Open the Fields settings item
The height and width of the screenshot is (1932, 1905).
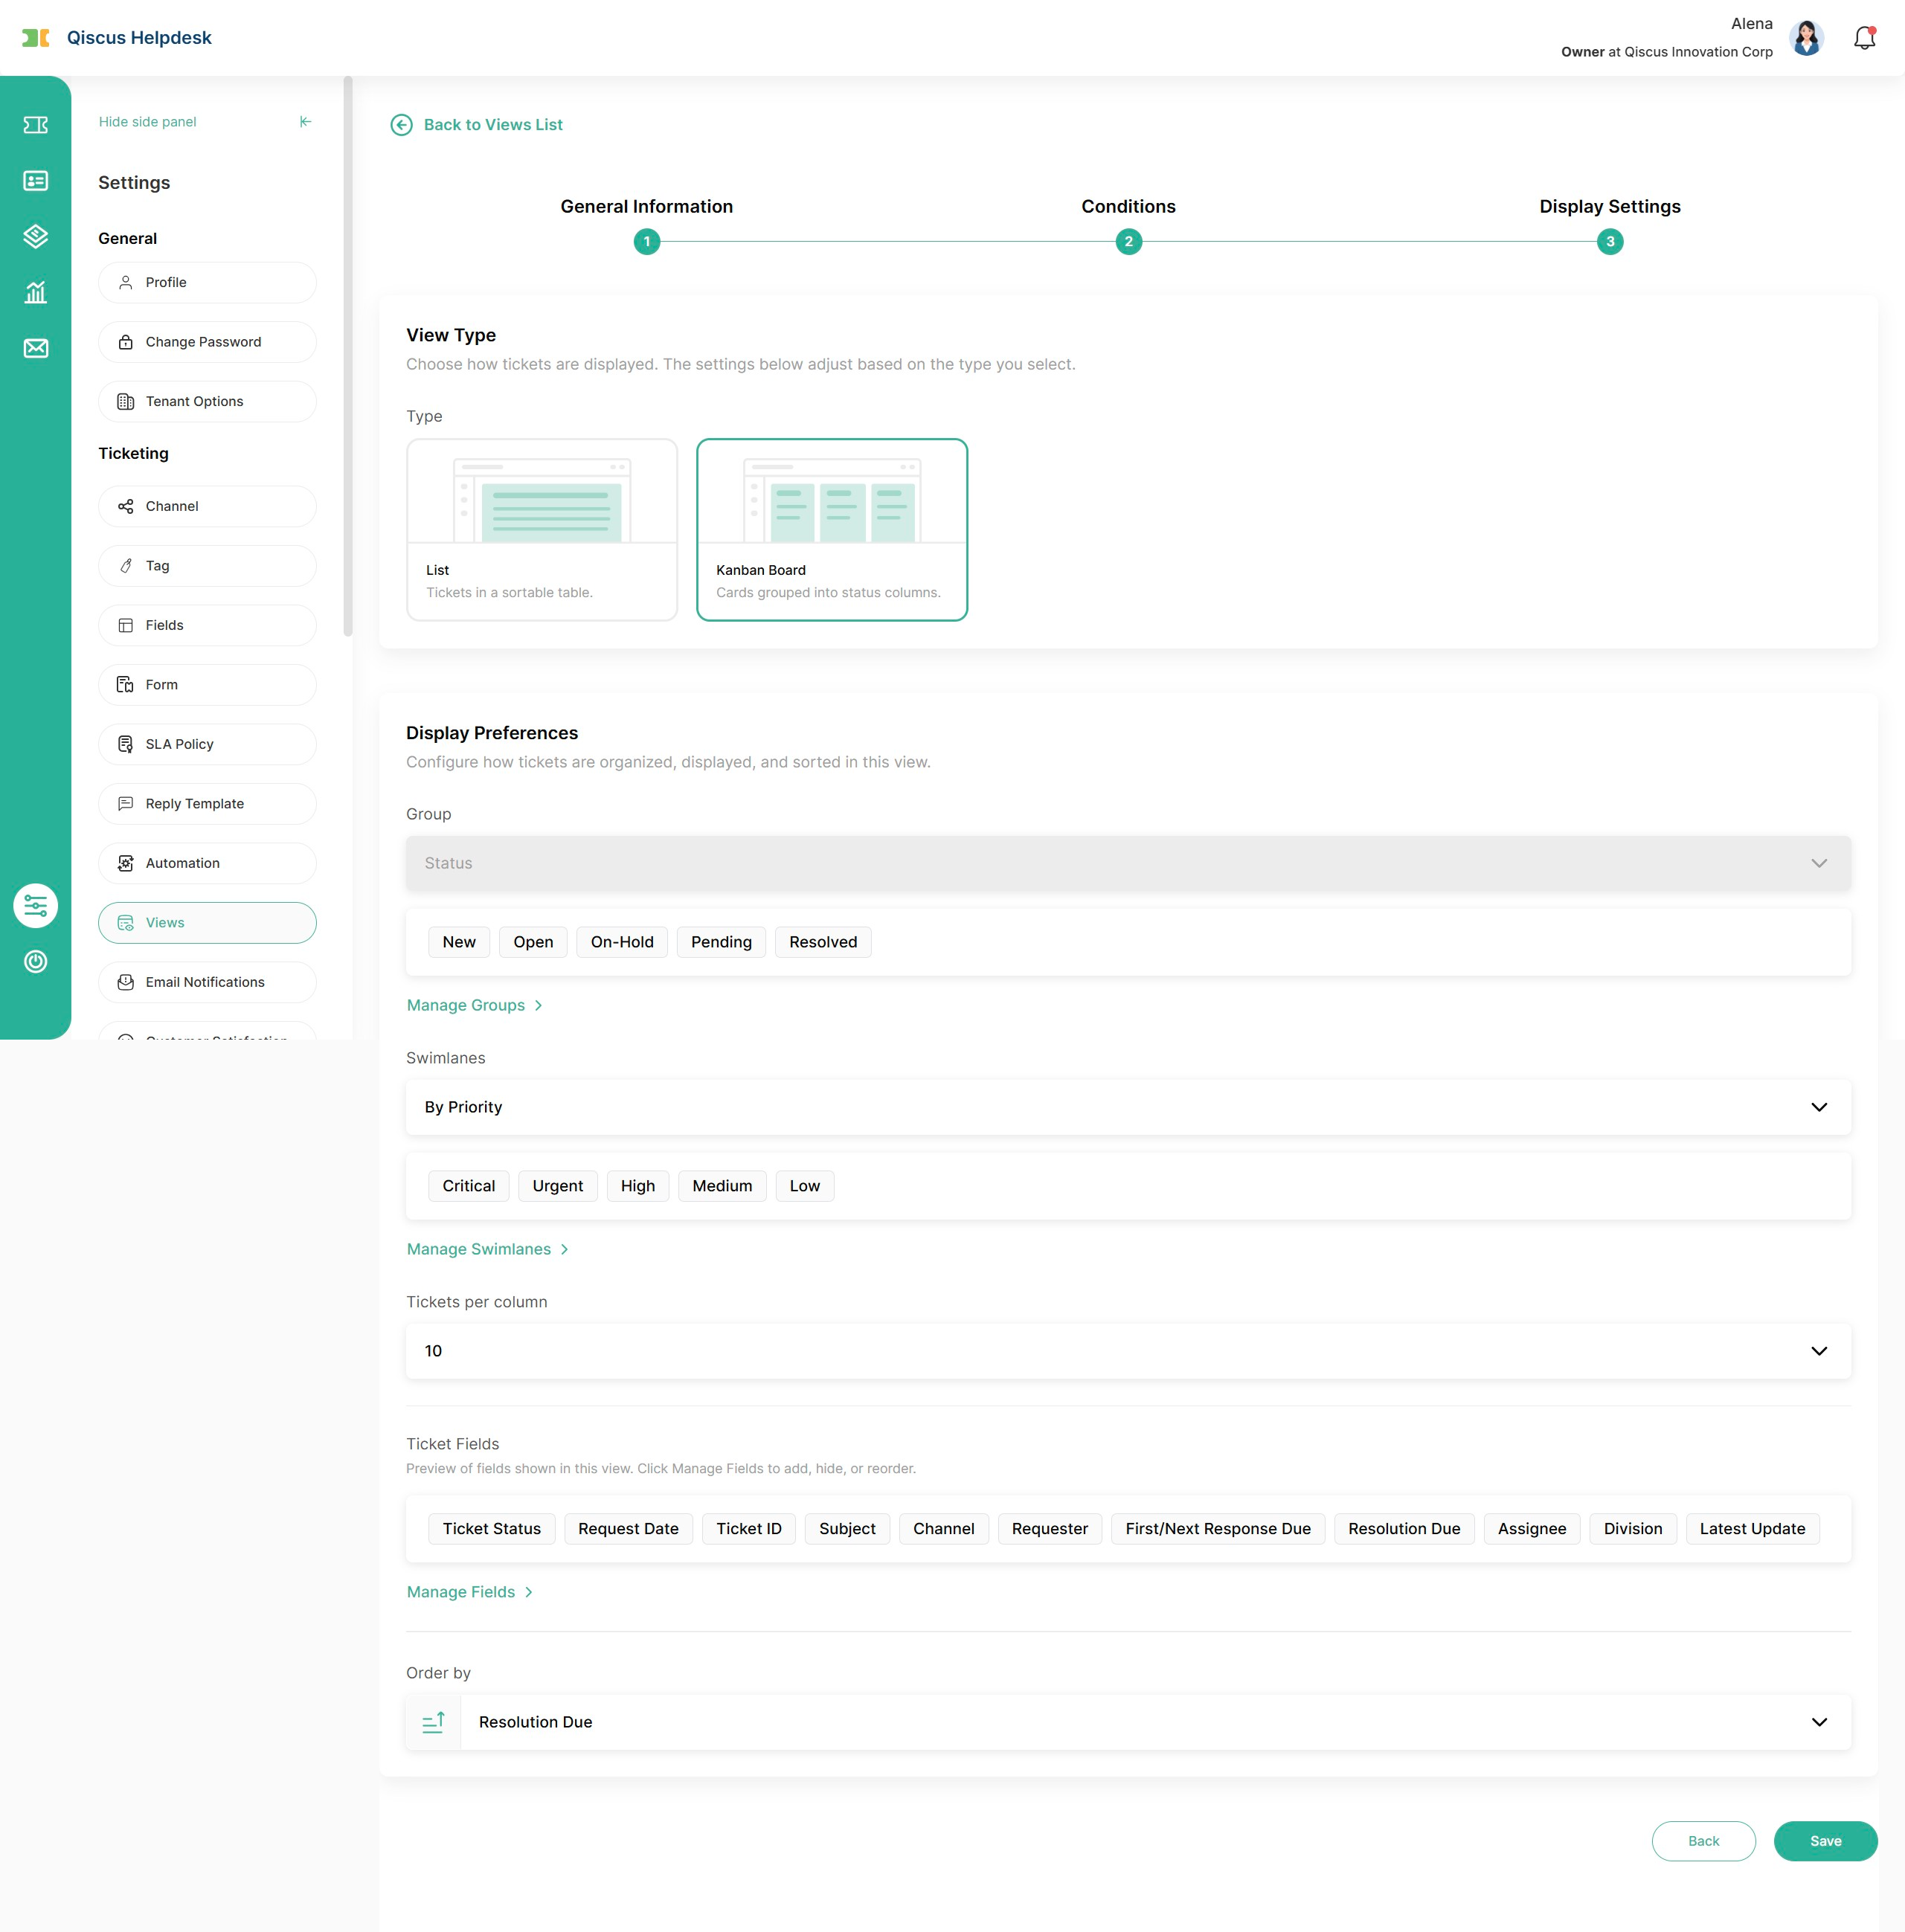[207, 626]
